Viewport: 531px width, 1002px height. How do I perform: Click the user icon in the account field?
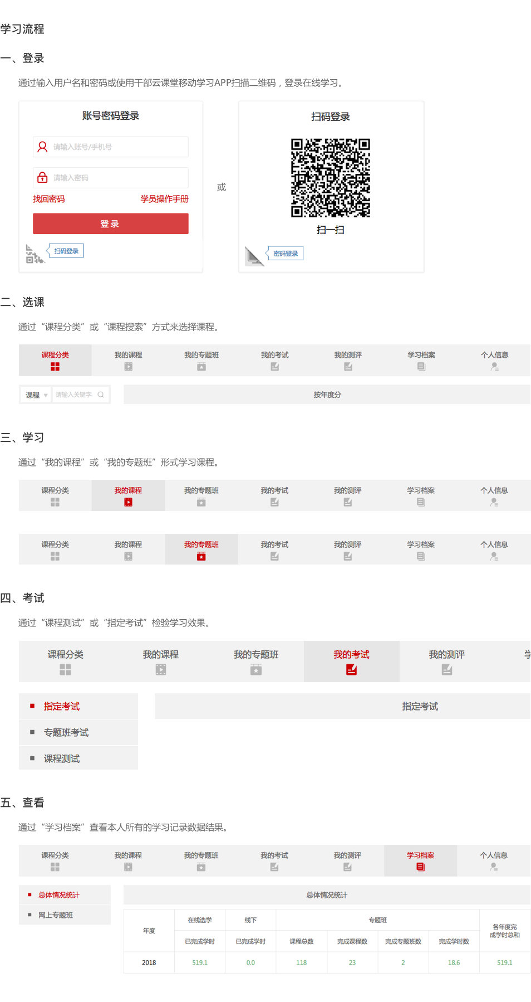point(42,147)
